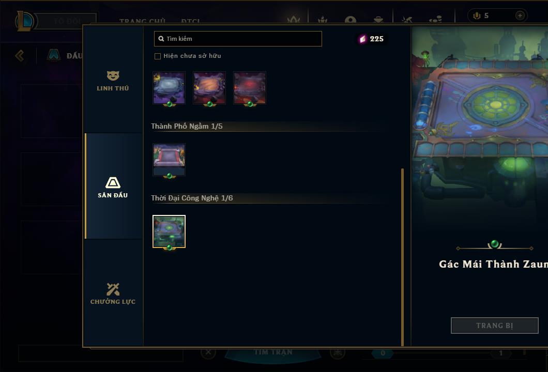This screenshot has height=372, width=548.
Task: Enable the Hiện chưa sở hữu checkbox
Action: tap(158, 56)
